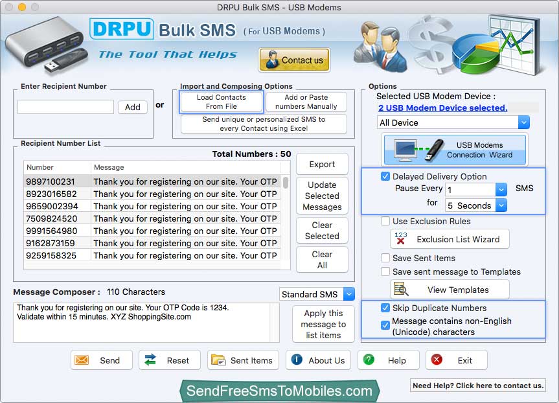Click the Add recipient button
The image size is (559, 403).
pyautogui.click(x=133, y=107)
